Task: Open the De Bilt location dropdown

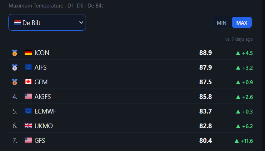Action: 47,22
